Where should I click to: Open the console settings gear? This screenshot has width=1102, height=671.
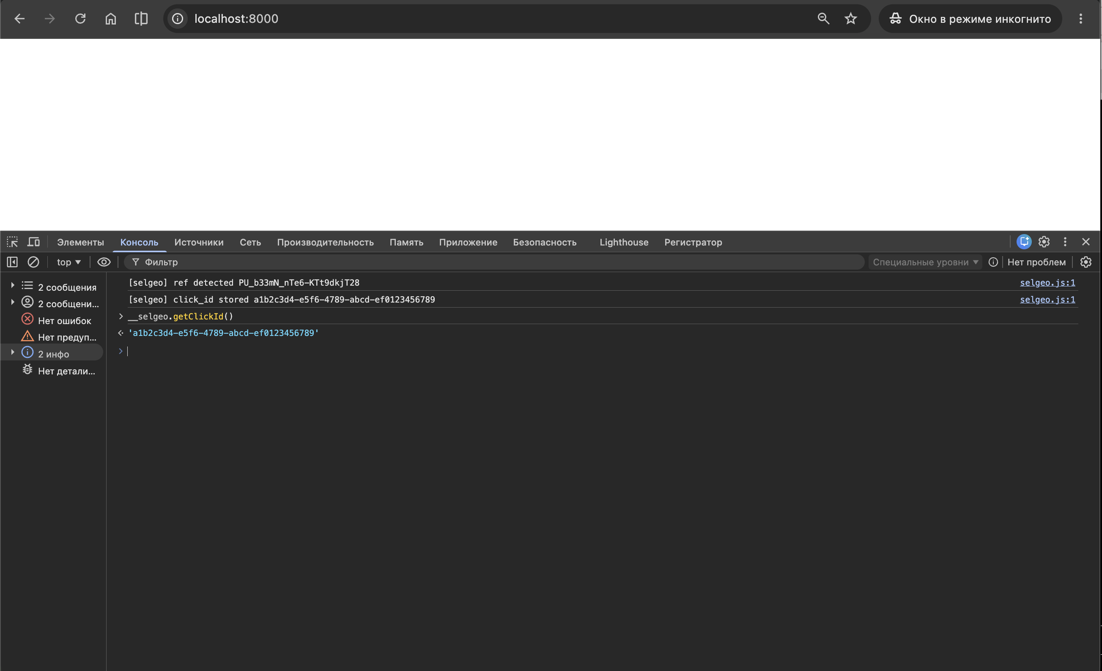(1086, 262)
